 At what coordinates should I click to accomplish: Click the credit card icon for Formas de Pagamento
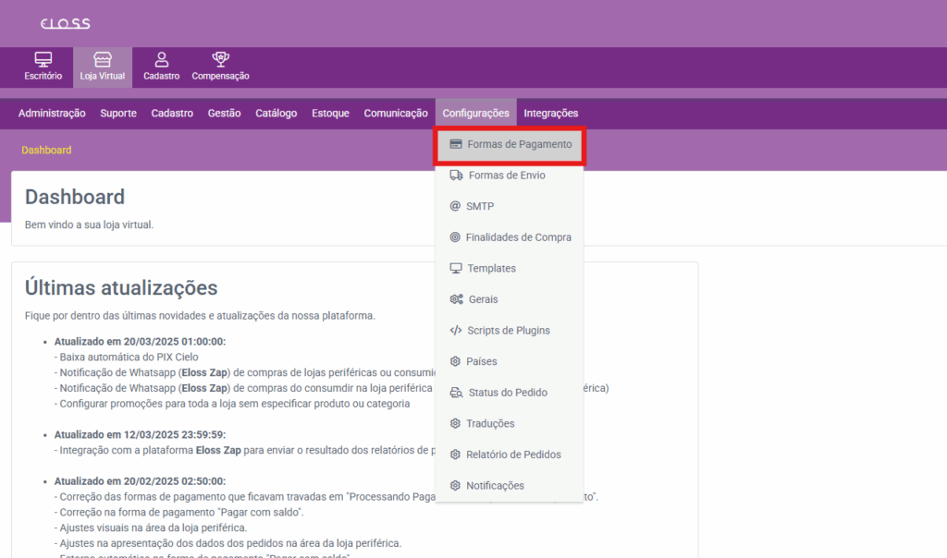[456, 144]
